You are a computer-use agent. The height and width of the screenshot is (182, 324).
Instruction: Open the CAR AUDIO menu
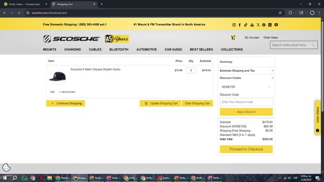173,50
